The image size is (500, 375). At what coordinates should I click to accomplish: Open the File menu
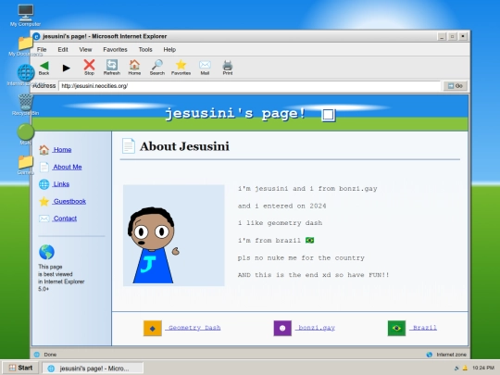(42, 49)
